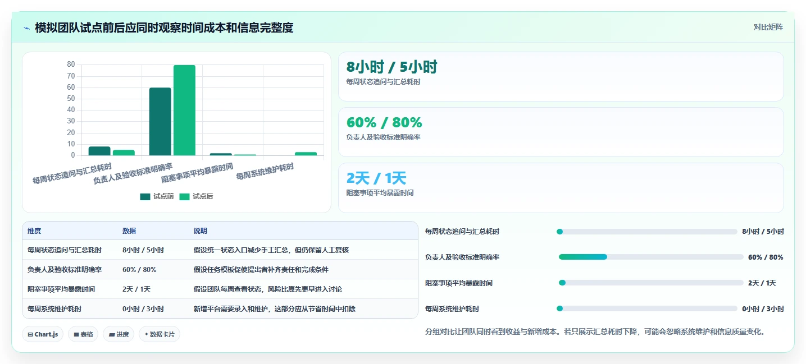Click the 维度 column header
806x364 pixels.
34,231
